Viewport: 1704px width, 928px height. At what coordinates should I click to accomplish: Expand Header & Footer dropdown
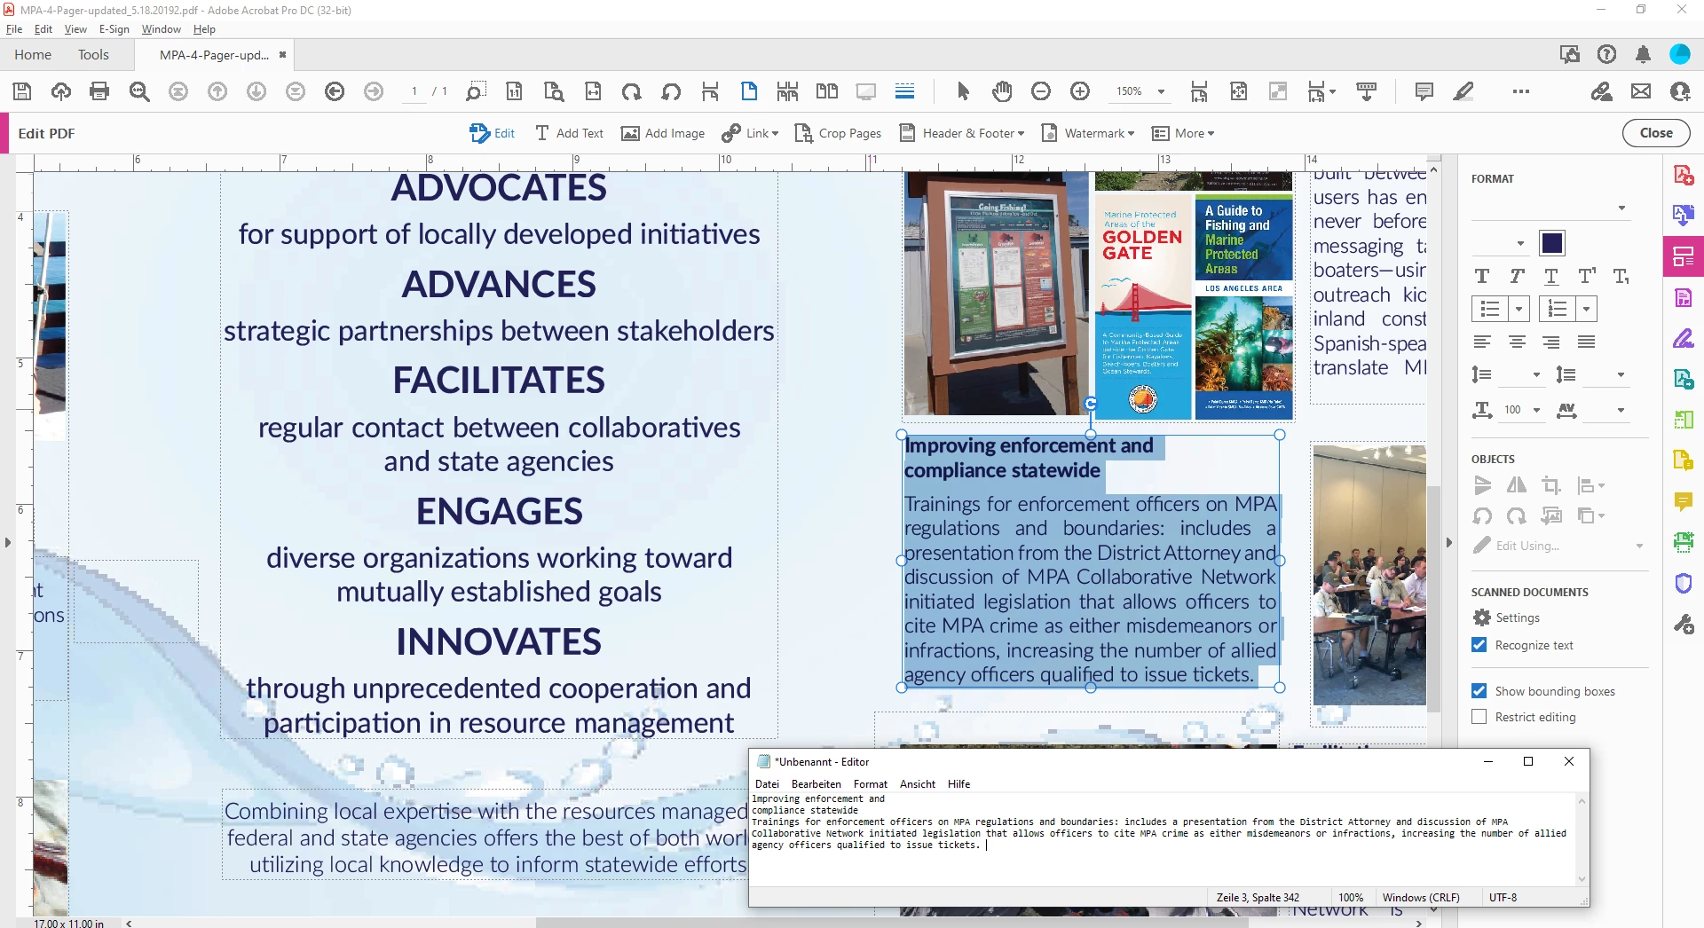(1021, 133)
